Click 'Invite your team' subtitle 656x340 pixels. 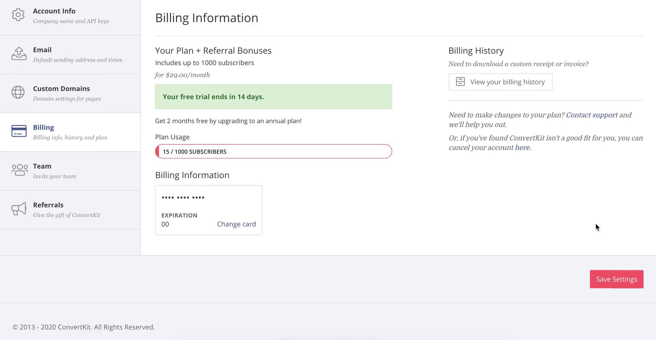[x=55, y=176]
